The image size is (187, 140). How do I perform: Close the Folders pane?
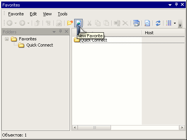pos(66,32)
